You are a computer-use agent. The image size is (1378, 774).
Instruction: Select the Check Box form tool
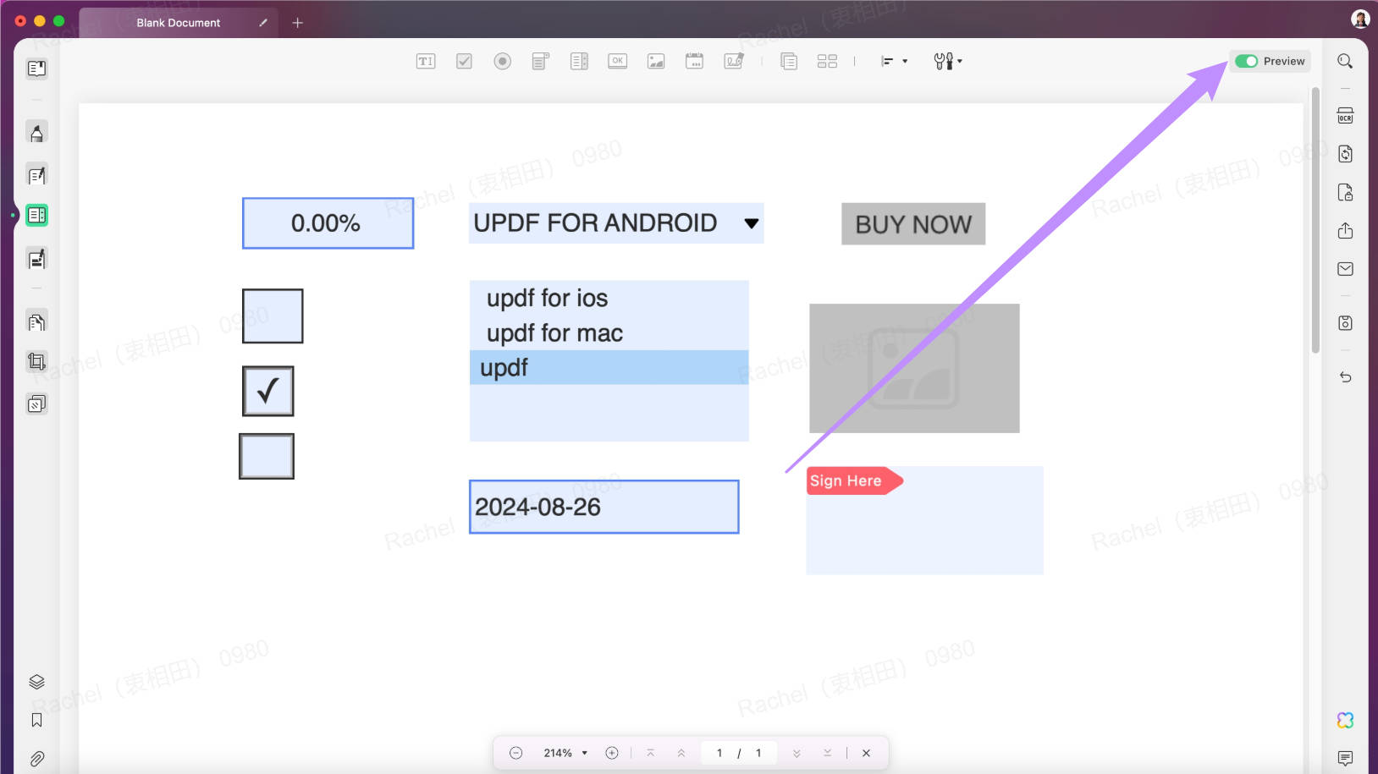coord(464,61)
